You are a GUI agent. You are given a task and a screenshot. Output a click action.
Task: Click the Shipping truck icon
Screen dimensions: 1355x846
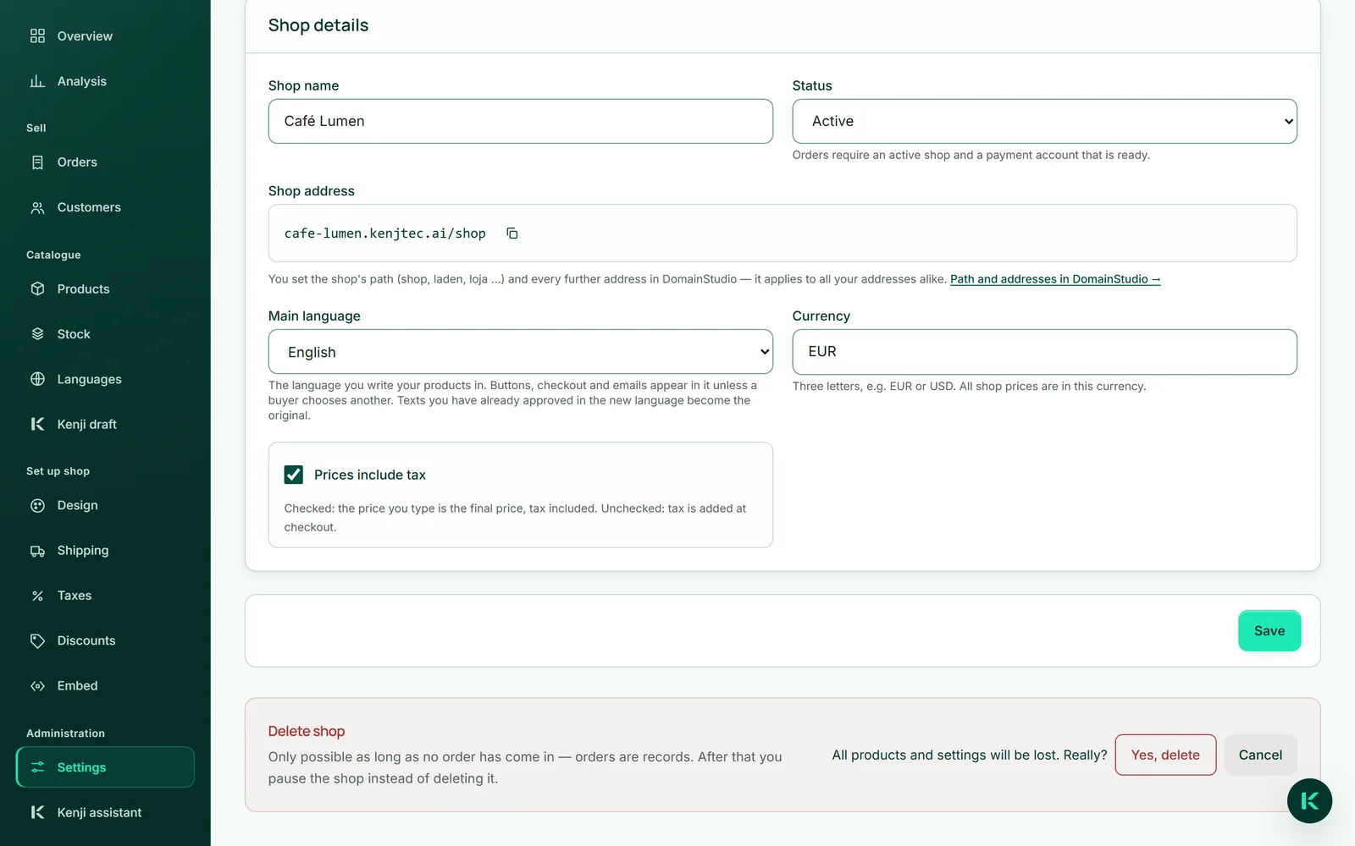(x=37, y=551)
